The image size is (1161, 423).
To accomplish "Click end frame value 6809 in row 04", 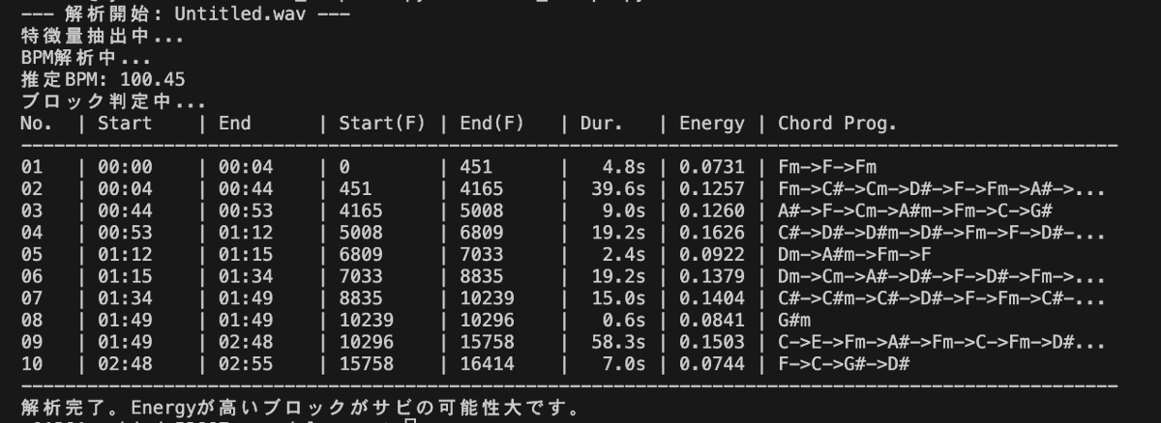I will [x=481, y=232].
